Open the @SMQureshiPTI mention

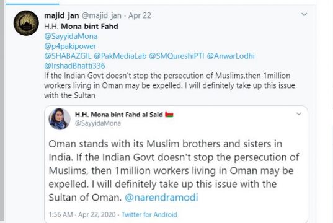177,56
